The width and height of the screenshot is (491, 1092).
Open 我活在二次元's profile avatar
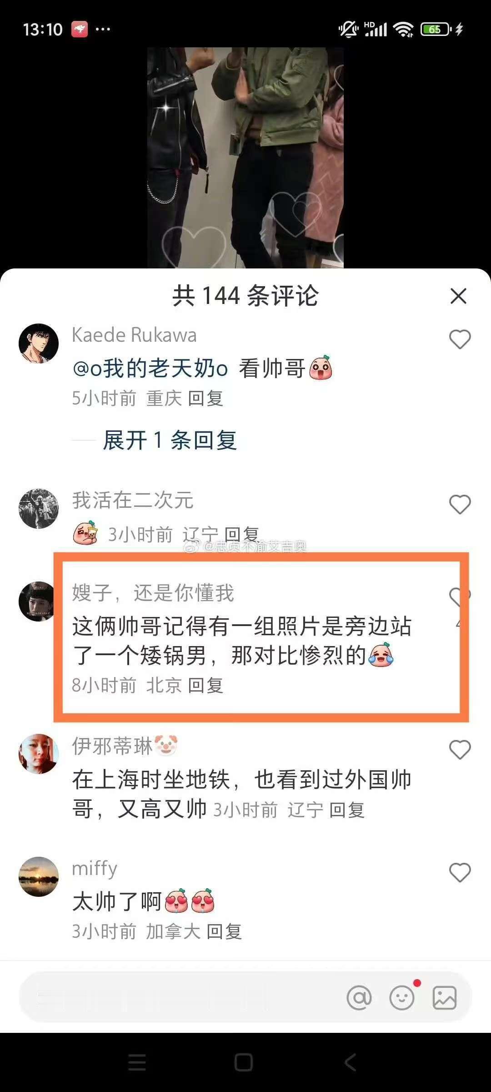[x=39, y=509]
